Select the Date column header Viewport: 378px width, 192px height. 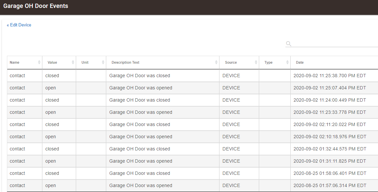pos(300,62)
